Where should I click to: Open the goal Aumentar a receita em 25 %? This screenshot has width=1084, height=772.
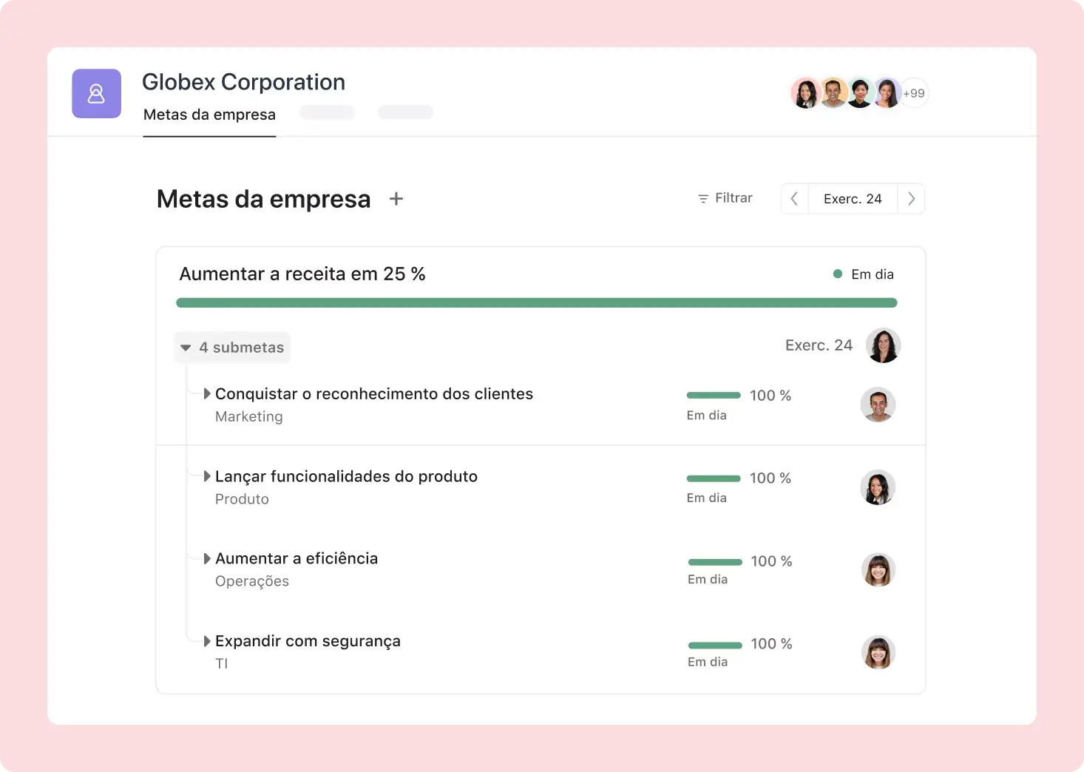(x=302, y=274)
